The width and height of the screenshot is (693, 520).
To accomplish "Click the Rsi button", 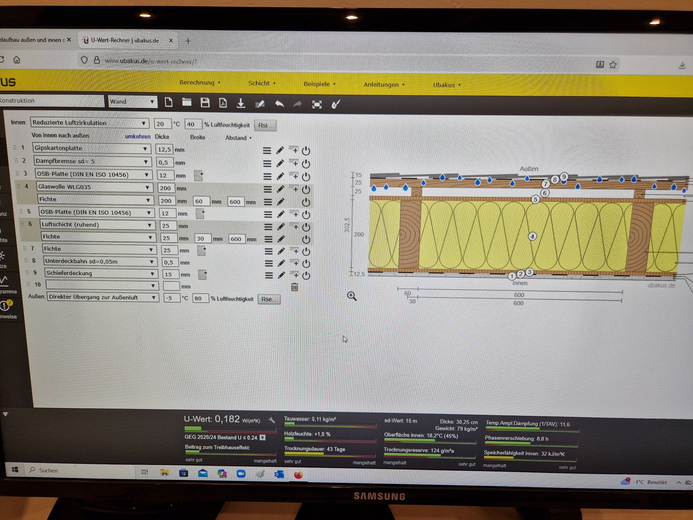I will pos(265,125).
